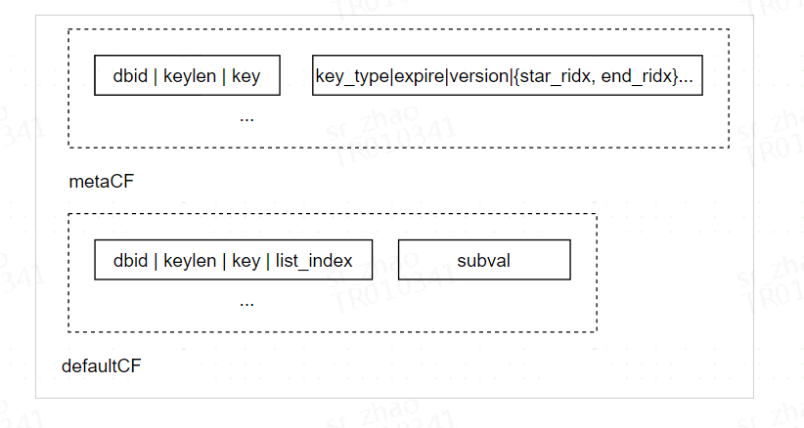The image size is (804, 428).
Task: Click empty area inside defaultCF dashed container
Action: pos(410,307)
